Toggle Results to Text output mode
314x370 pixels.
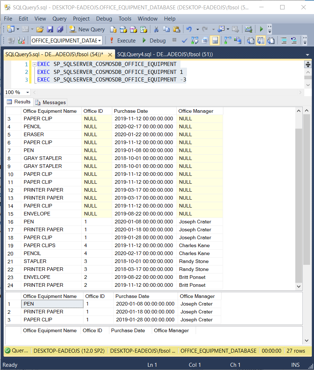click(x=251, y=40)
